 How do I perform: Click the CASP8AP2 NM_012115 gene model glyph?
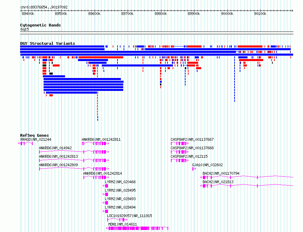tap(180, 160)
